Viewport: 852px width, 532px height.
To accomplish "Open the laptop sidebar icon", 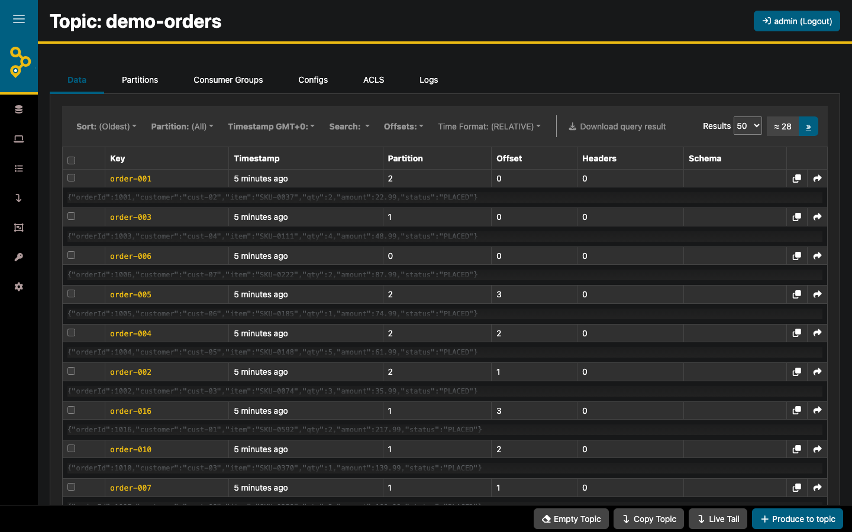I will 19,139.
